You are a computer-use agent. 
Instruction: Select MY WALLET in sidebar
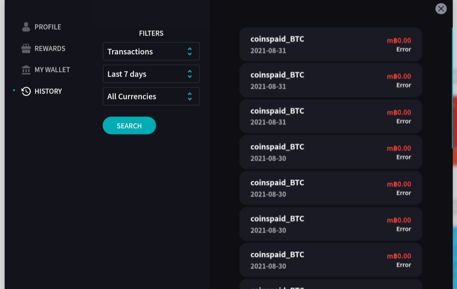tap(52, 70)
